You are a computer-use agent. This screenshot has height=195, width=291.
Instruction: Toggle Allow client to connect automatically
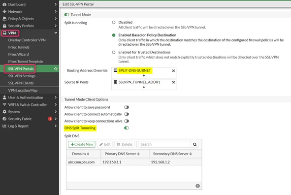pyautogui.click(x=127, y=114)
